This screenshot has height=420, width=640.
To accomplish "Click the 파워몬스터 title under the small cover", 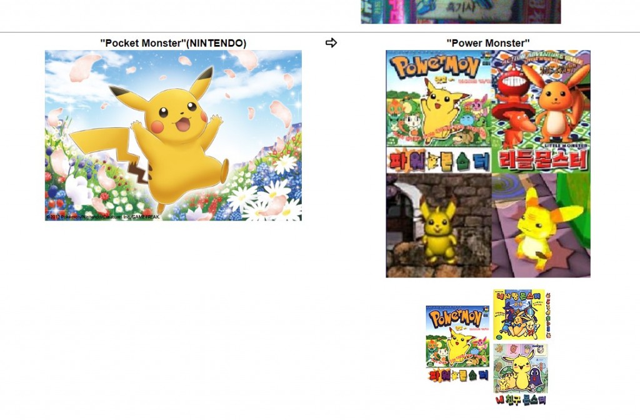I will (457, 376).
